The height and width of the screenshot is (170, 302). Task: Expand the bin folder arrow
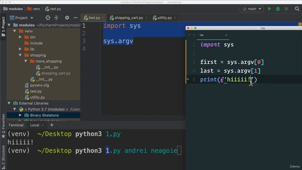(20, 37)
